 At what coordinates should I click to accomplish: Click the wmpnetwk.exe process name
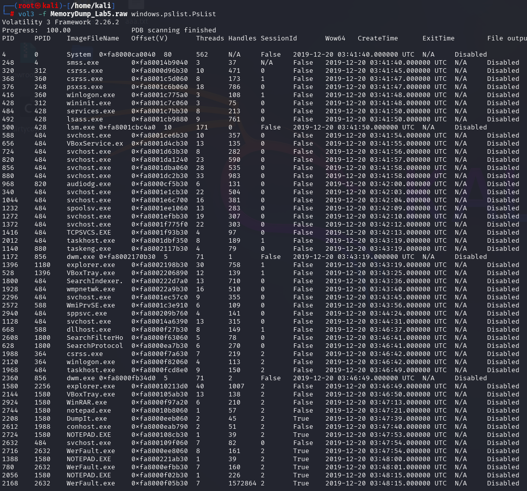91,289
